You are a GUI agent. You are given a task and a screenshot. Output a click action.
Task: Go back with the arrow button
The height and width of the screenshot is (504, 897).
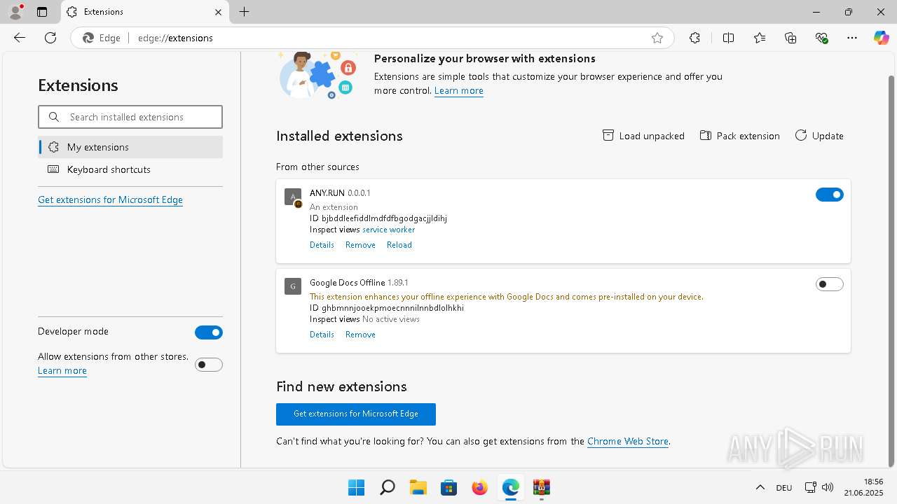coord(20,38)
